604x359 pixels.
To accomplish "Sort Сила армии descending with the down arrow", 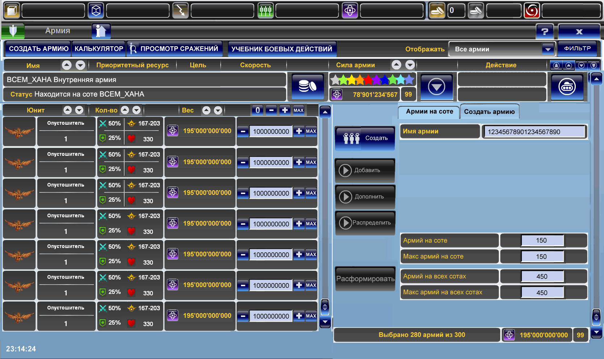I will [x=410, y=65].
